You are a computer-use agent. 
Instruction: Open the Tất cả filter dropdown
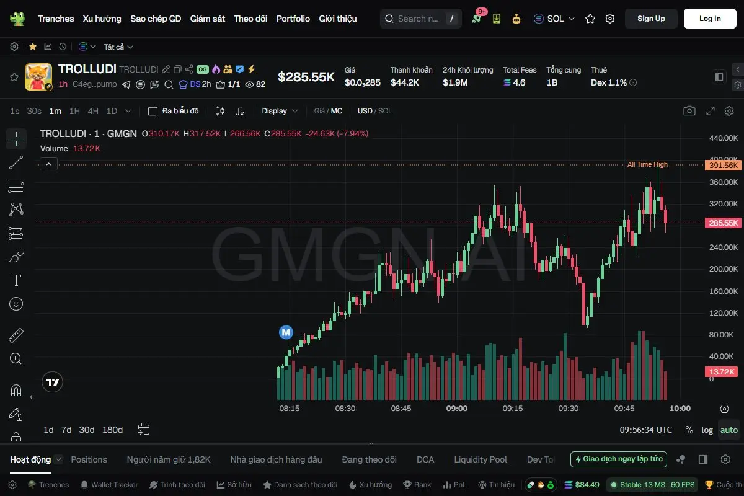[118, 46]
